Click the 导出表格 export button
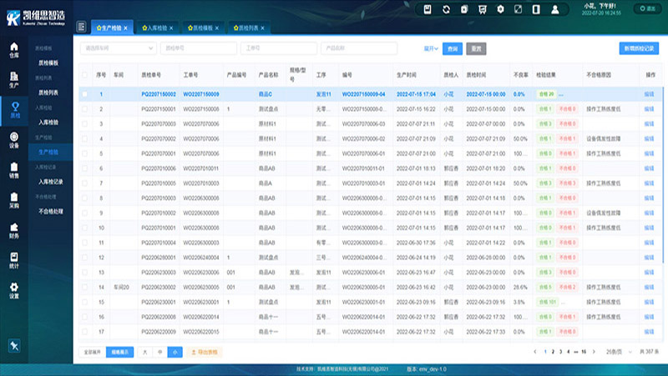The height and width of the screenshot is (376, 668). point(204,352)
